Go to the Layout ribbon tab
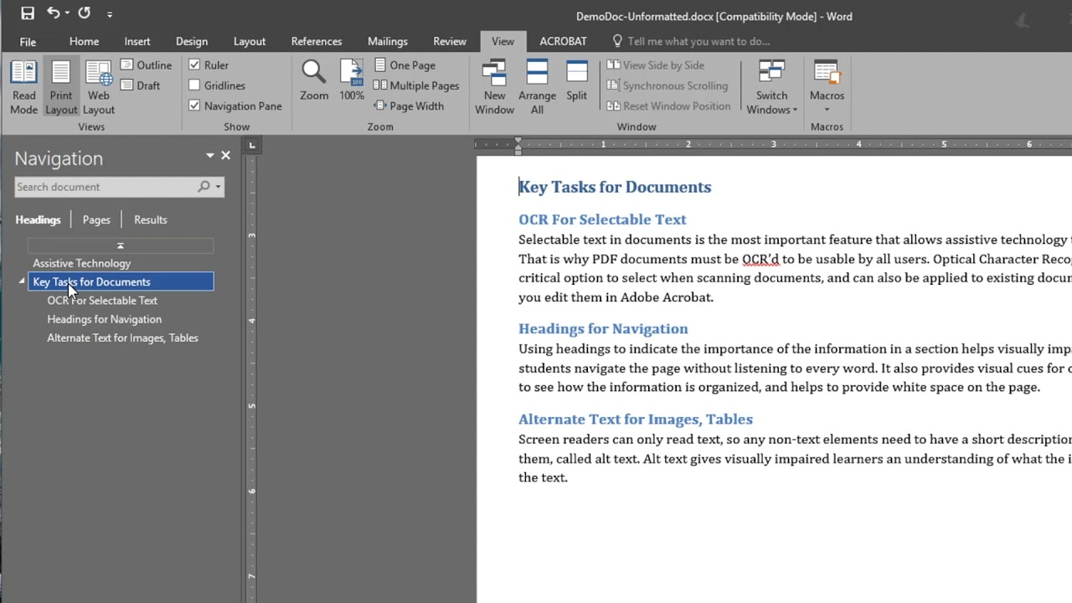 pyautogui.click(x=250, y=41)
